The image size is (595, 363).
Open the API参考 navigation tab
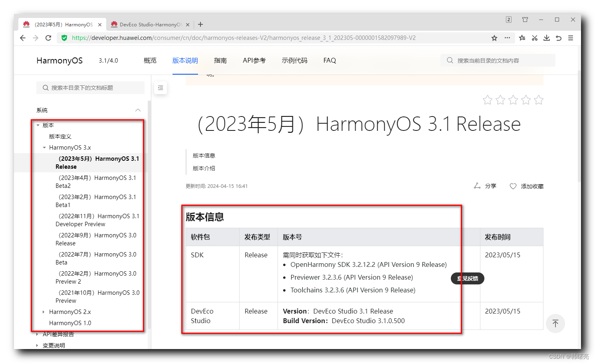[254, 60]
